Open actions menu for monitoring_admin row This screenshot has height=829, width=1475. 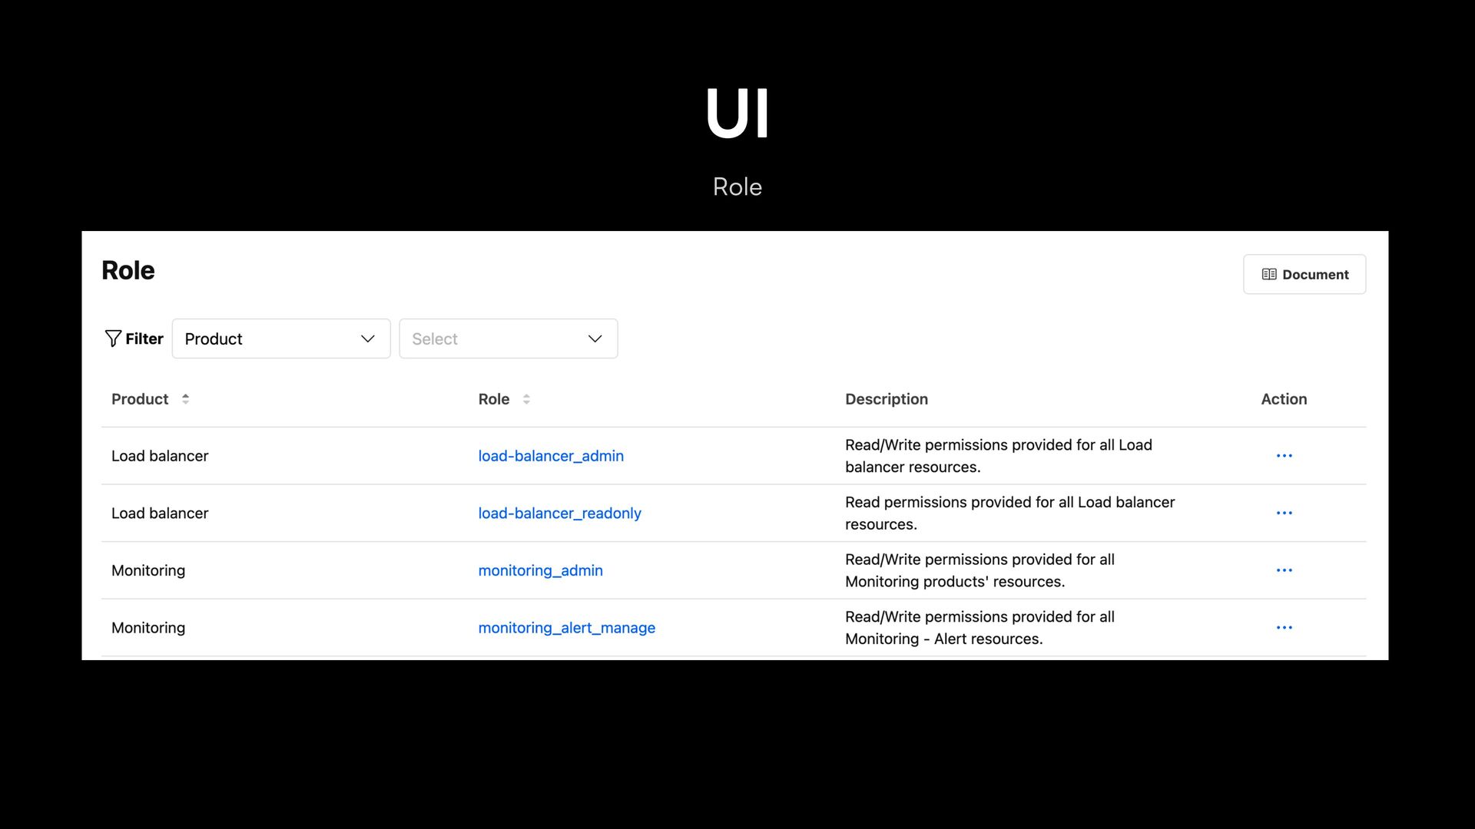pos(1284,570)
